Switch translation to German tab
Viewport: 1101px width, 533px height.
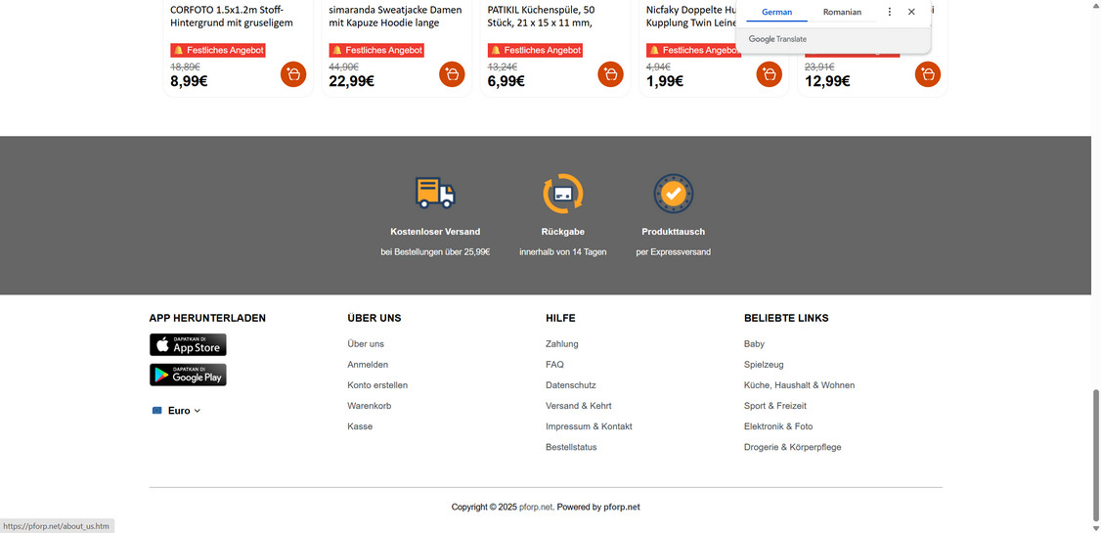(x=777, y=12)
